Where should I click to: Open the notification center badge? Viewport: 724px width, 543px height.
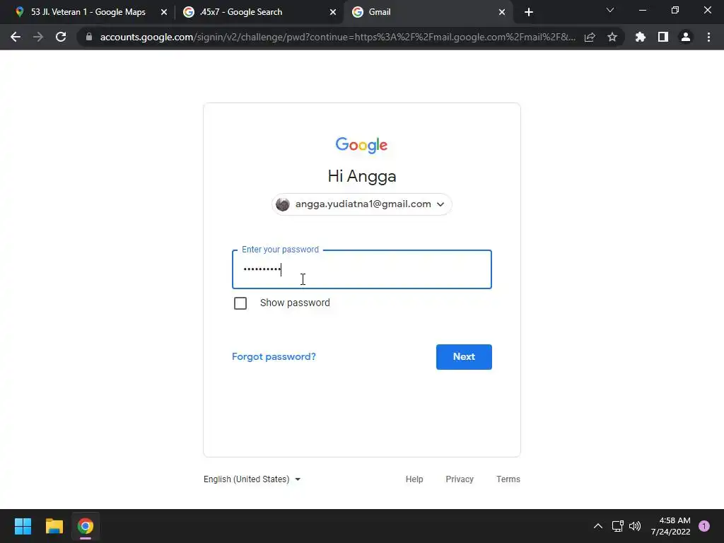click(704, 526)
